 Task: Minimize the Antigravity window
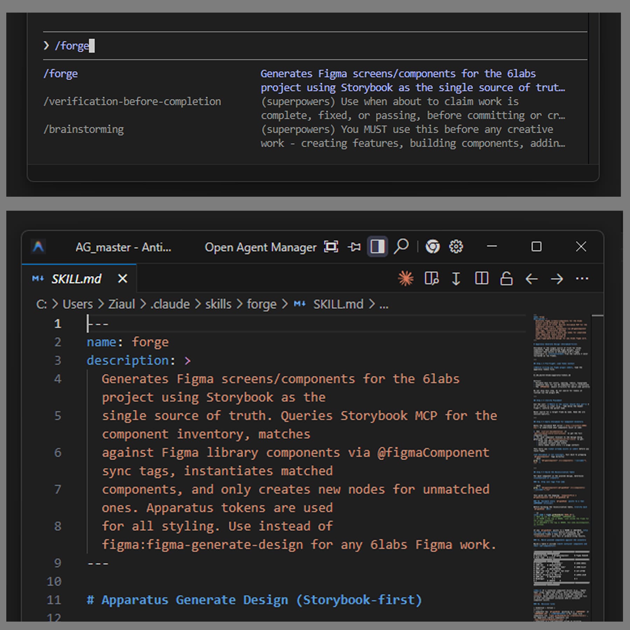(492, 246)
